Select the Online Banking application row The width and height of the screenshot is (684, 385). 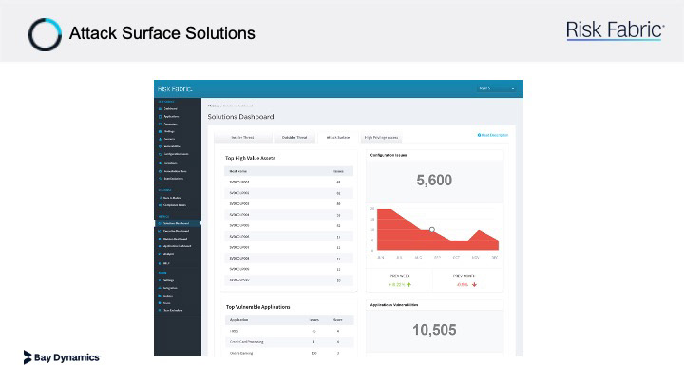289,353
